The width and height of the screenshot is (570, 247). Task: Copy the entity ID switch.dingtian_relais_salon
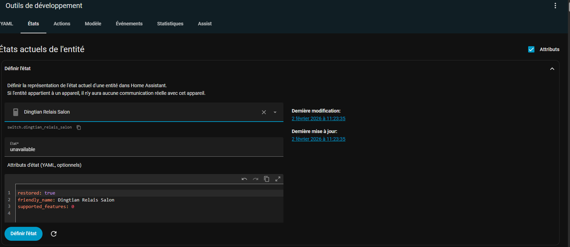79,127
